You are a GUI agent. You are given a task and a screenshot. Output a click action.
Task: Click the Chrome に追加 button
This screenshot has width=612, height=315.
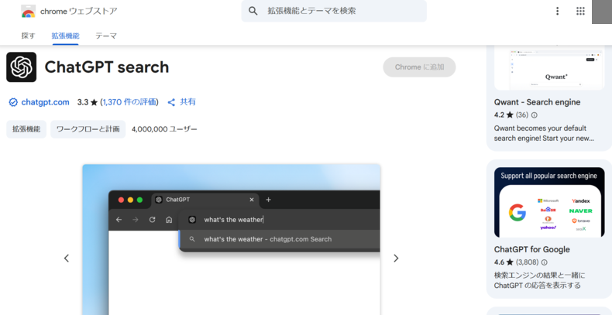(419, 67)
